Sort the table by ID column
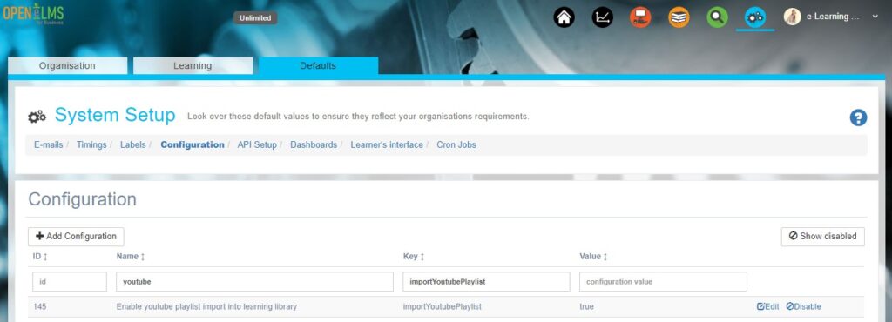 point(40,257)
